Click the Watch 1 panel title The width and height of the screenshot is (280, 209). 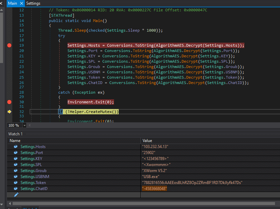pyautogui.click(x=15, y=134)
